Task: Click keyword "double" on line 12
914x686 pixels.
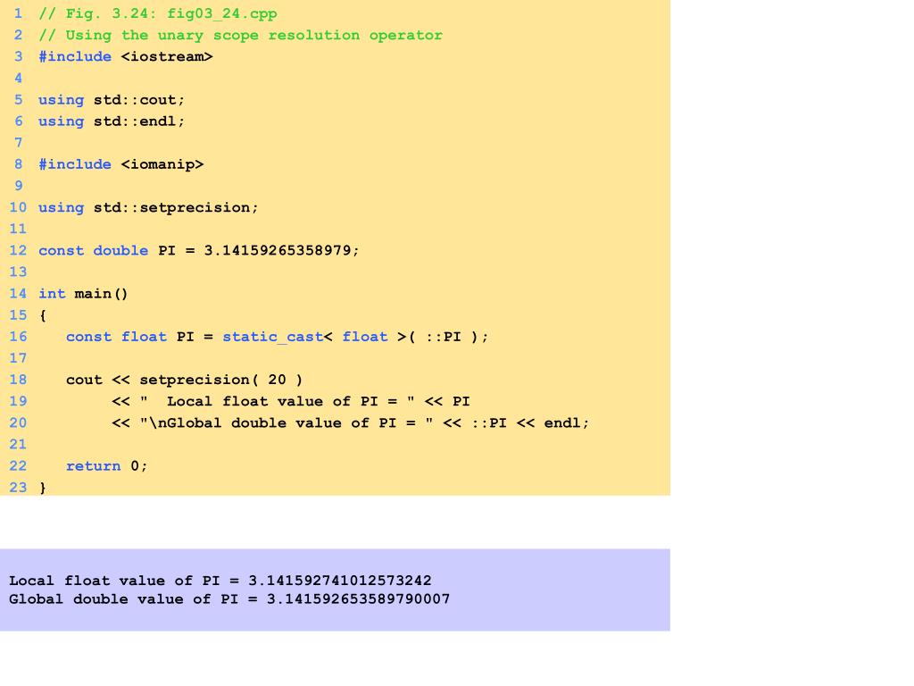Action: 120,251
